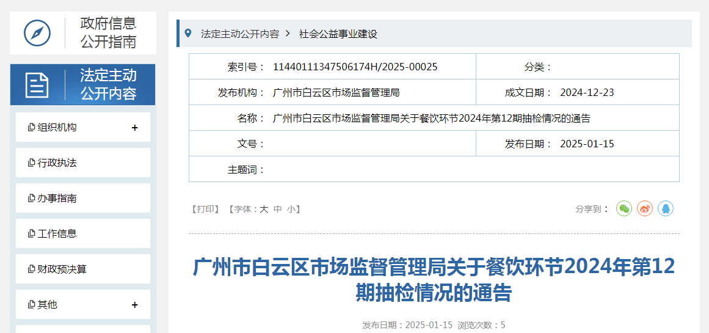The image size is (709, 333).
Task: Share the page to QQ
Action: (666, 208)
